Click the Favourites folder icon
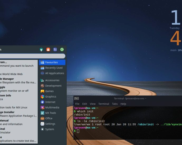 pyautogui.click(x=42, y=62)
